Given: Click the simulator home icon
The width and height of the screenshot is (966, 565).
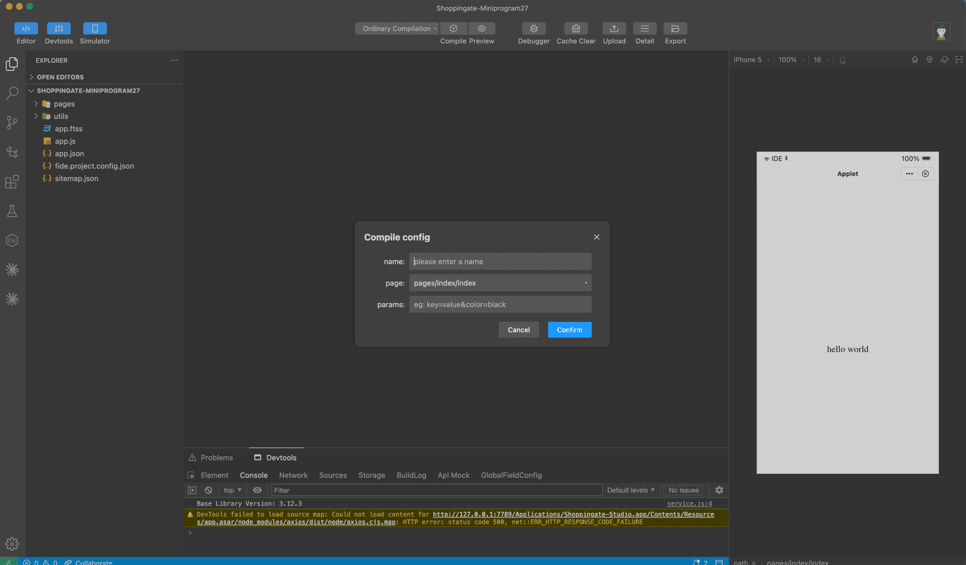Looking at the screenshot, I should click(915, 60).
